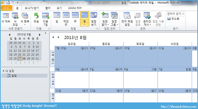Go to next month in main calendar

[58, 37]
